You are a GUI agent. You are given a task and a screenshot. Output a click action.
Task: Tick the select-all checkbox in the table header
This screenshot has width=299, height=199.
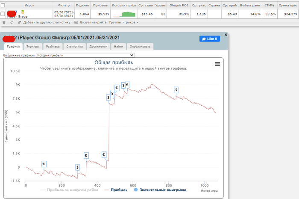(3, 5)
